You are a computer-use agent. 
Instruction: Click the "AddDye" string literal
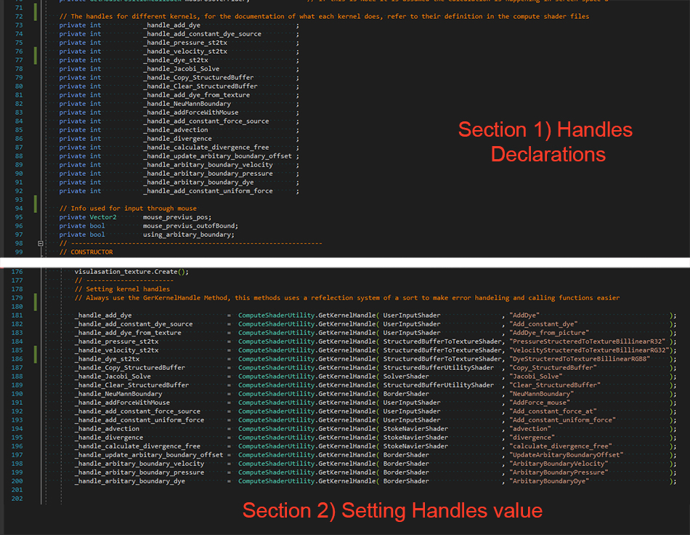pyautogui.click(x=524, y=315)
